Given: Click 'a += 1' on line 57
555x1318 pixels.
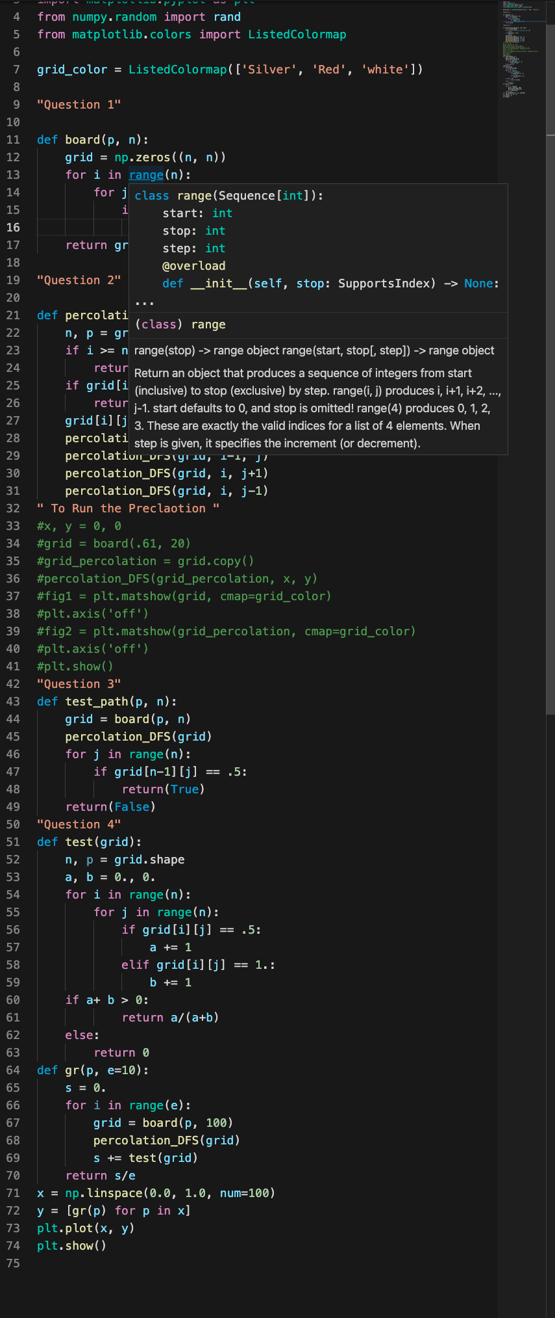Looking at the screenshot, I should pyautogui.click(x=171, y=947).
